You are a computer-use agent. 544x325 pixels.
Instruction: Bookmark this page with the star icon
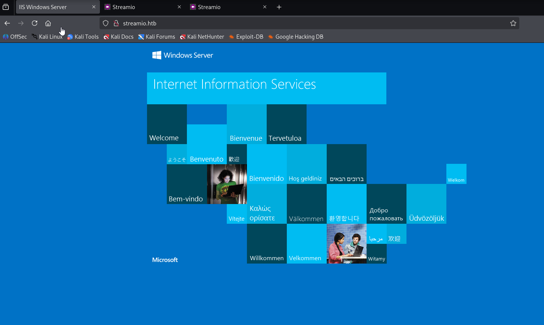coord(513,23)
